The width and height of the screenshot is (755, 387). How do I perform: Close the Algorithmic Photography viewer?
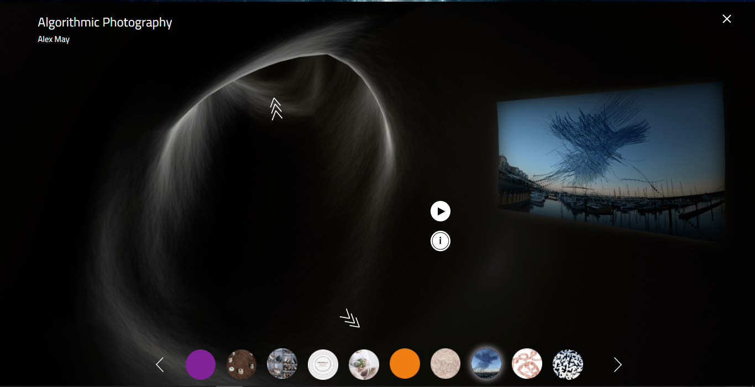(727, 19)
